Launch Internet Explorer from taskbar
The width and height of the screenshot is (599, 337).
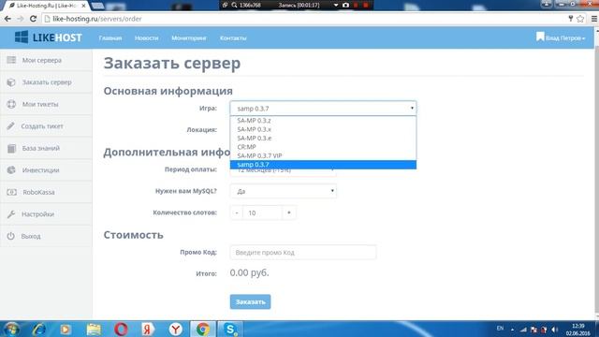(x=39, y=329)
